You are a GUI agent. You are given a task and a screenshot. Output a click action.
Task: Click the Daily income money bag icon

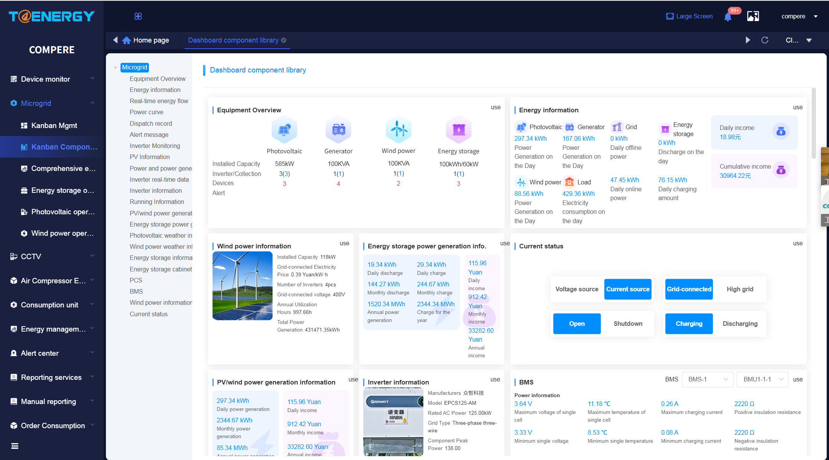click(x=781, y=131)
